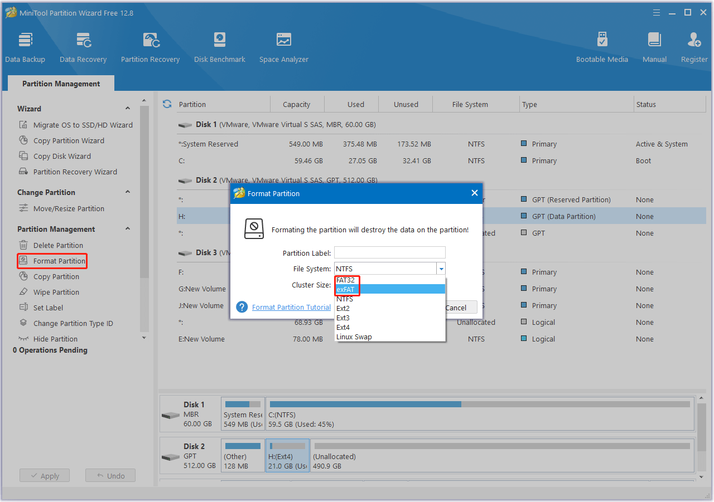
Task: Open Change Partition Type ID
Action: [x=66, y=323]
